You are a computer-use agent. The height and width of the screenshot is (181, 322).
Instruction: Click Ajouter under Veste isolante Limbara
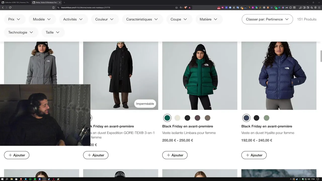click(175, 155)
